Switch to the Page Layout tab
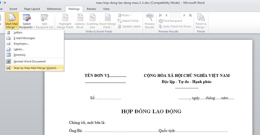 pos(32,9)
